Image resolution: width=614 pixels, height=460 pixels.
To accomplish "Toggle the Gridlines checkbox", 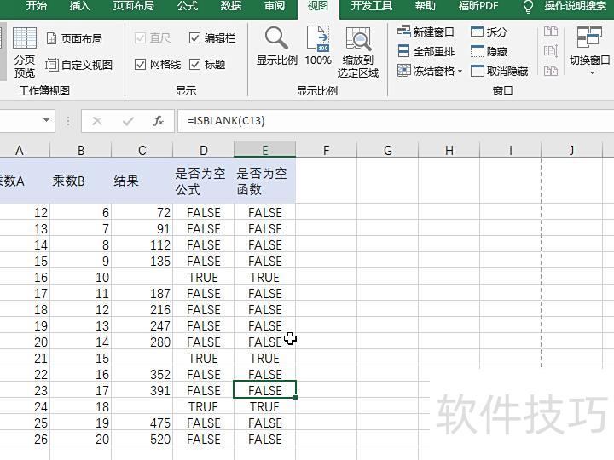I will (158, 64).
